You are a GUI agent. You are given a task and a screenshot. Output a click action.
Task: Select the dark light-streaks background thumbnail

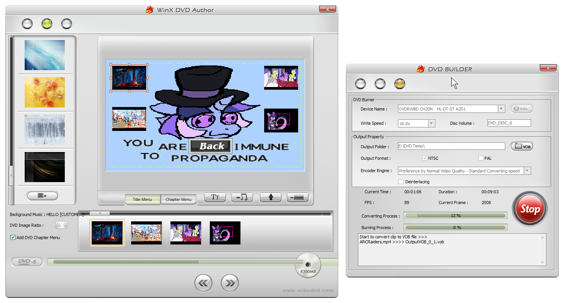(45, 167)
